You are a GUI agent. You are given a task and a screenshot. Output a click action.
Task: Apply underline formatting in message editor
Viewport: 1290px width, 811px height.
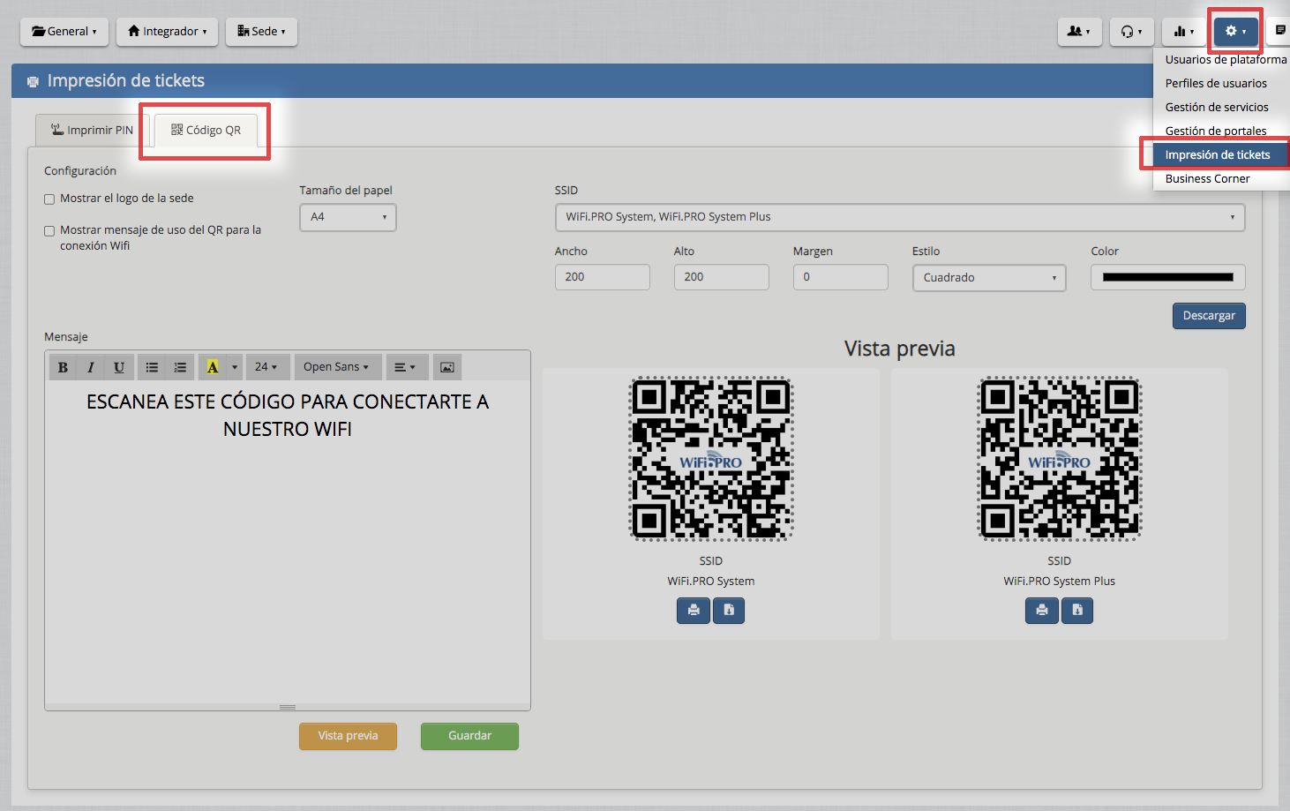[119, 367]
